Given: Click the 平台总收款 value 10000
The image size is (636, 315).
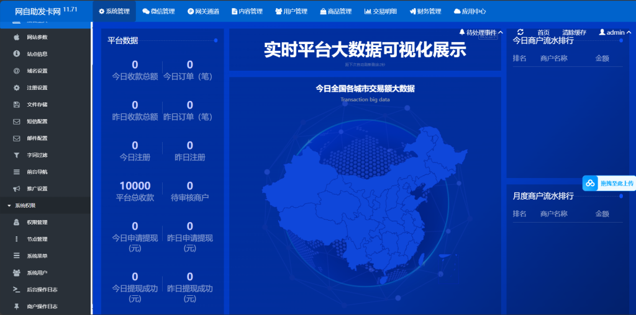Looking at the screenshot, I should tap(135, 186).
